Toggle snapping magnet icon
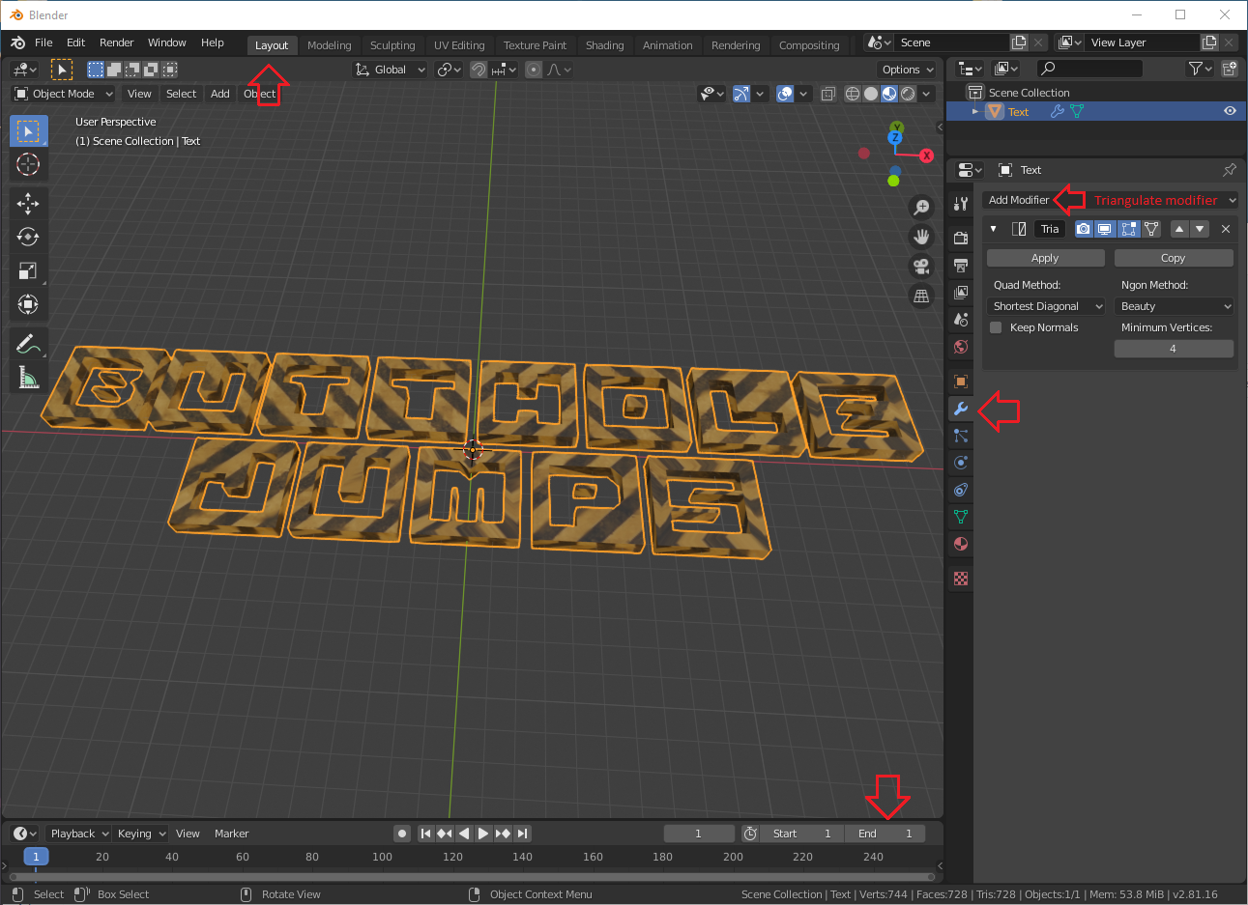The image size is (1248, 905). point(479,70)
